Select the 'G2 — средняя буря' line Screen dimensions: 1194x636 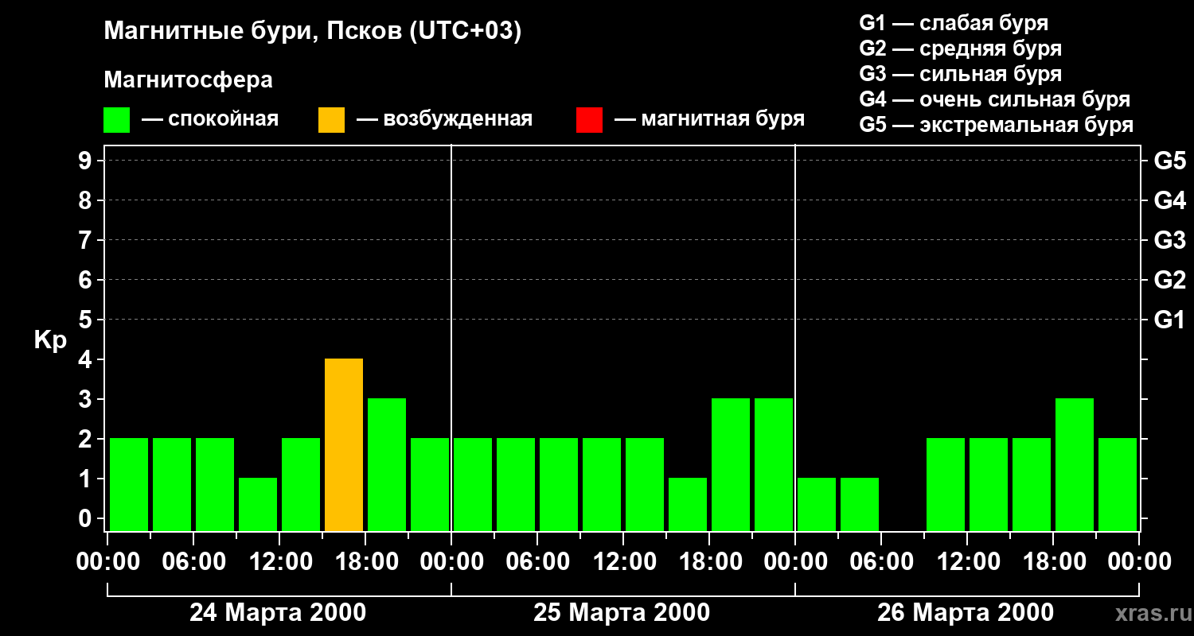pos(961,48)
